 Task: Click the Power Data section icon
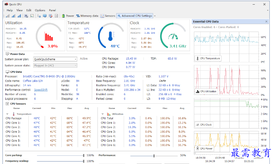pyautogui.click(x=7, y=54)
